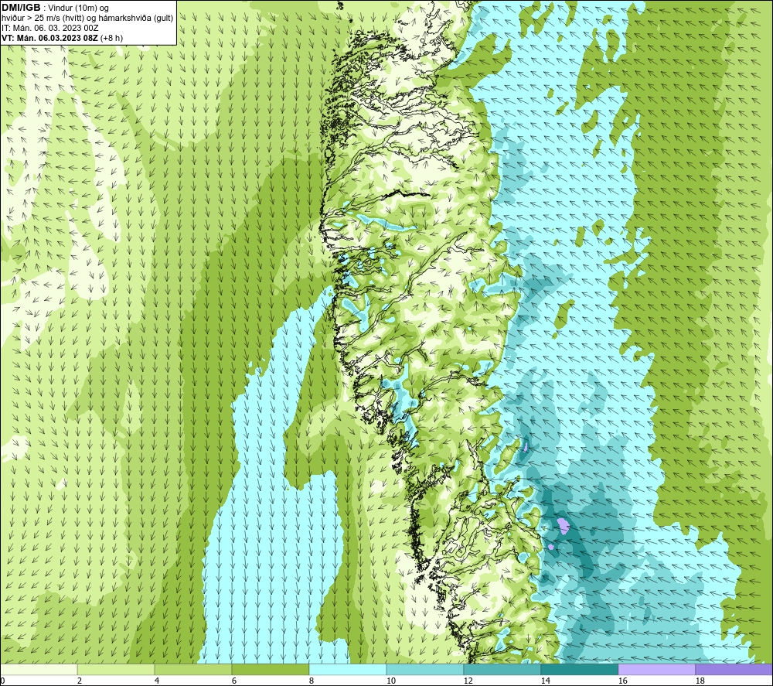Click the scale label "10"

tap(390, 681)
